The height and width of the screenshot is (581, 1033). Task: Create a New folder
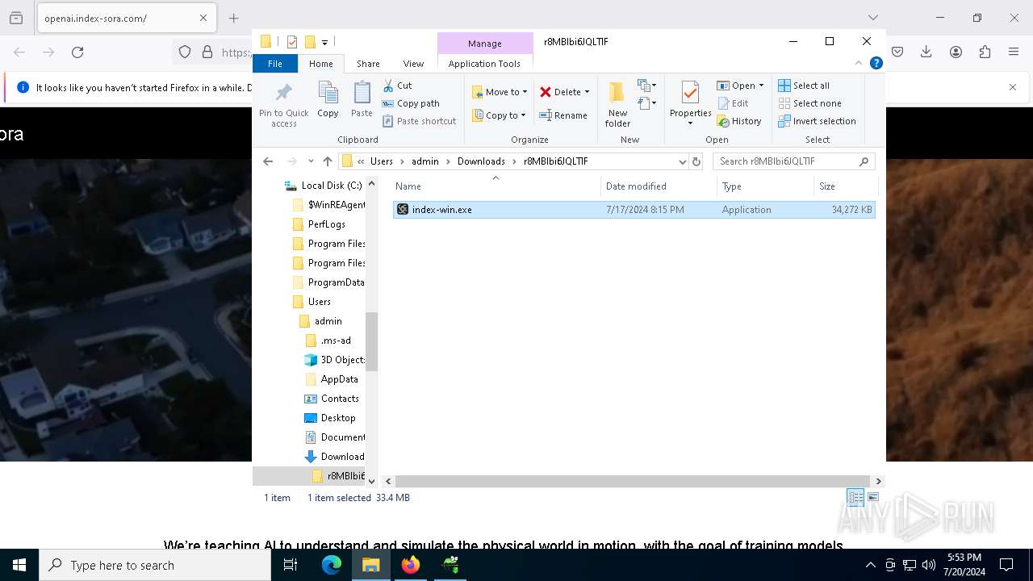617,104
